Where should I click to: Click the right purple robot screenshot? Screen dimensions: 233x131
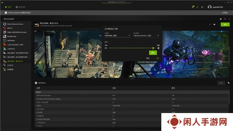coord(196,54)
